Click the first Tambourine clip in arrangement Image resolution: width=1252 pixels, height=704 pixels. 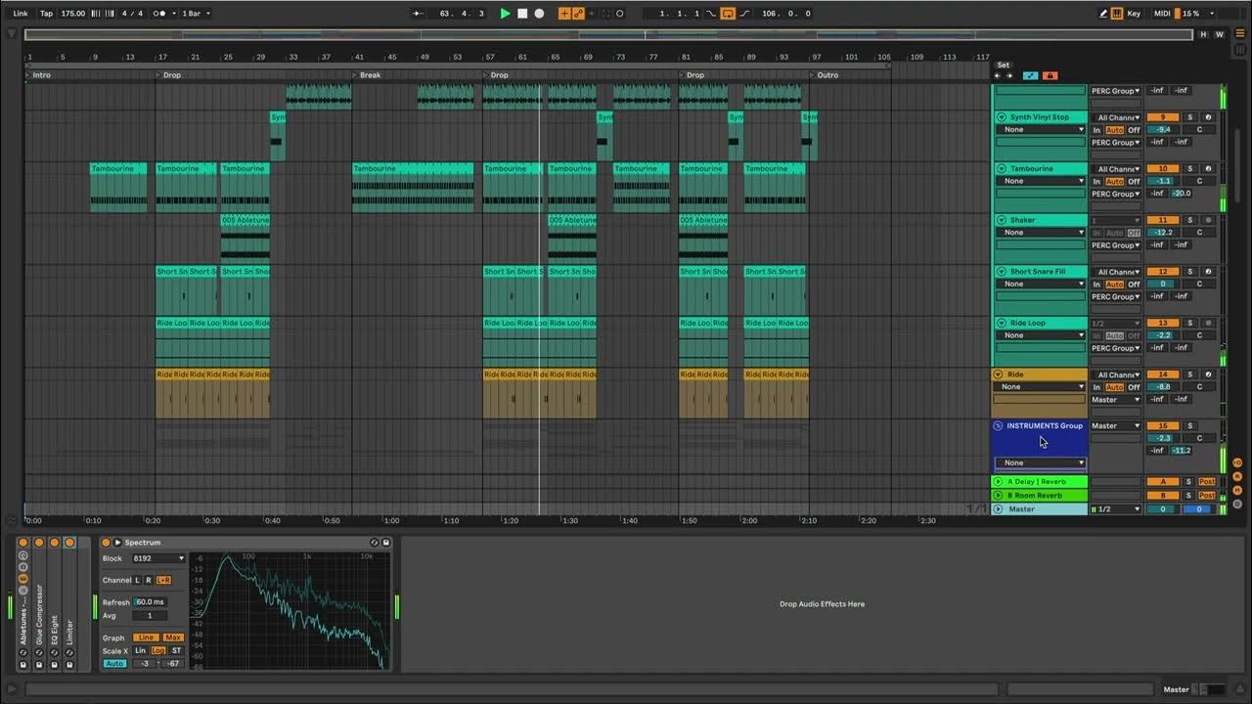118,187
